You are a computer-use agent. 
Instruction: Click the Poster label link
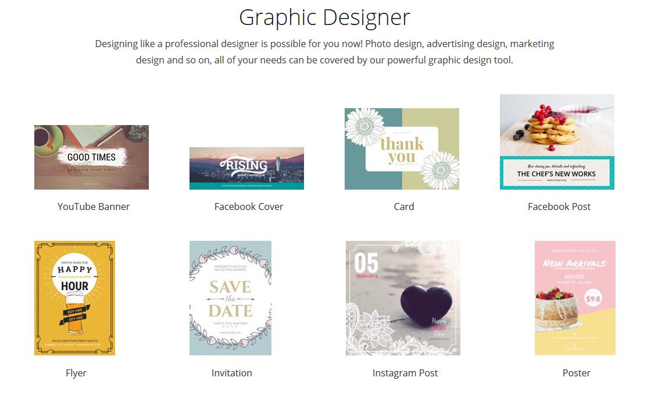(576, 373)
